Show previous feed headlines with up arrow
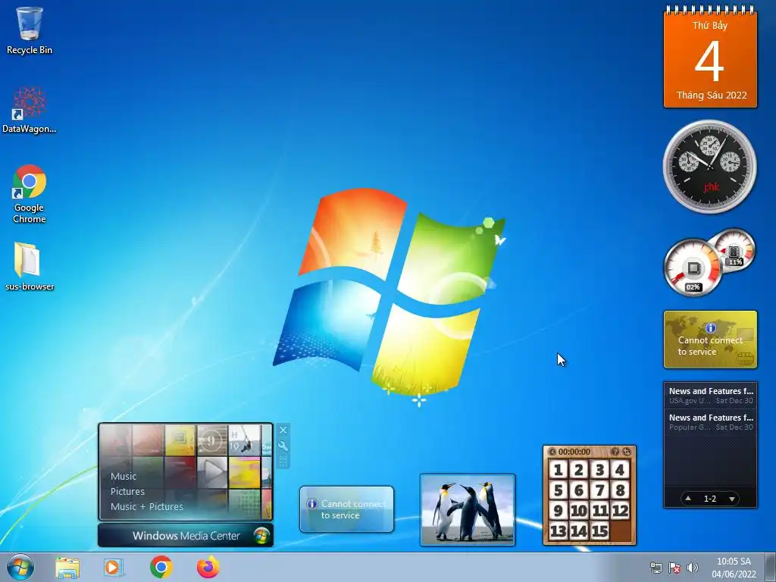Viewport: 776px width, 582px height. pyautogui.click(x=688, y=499)
